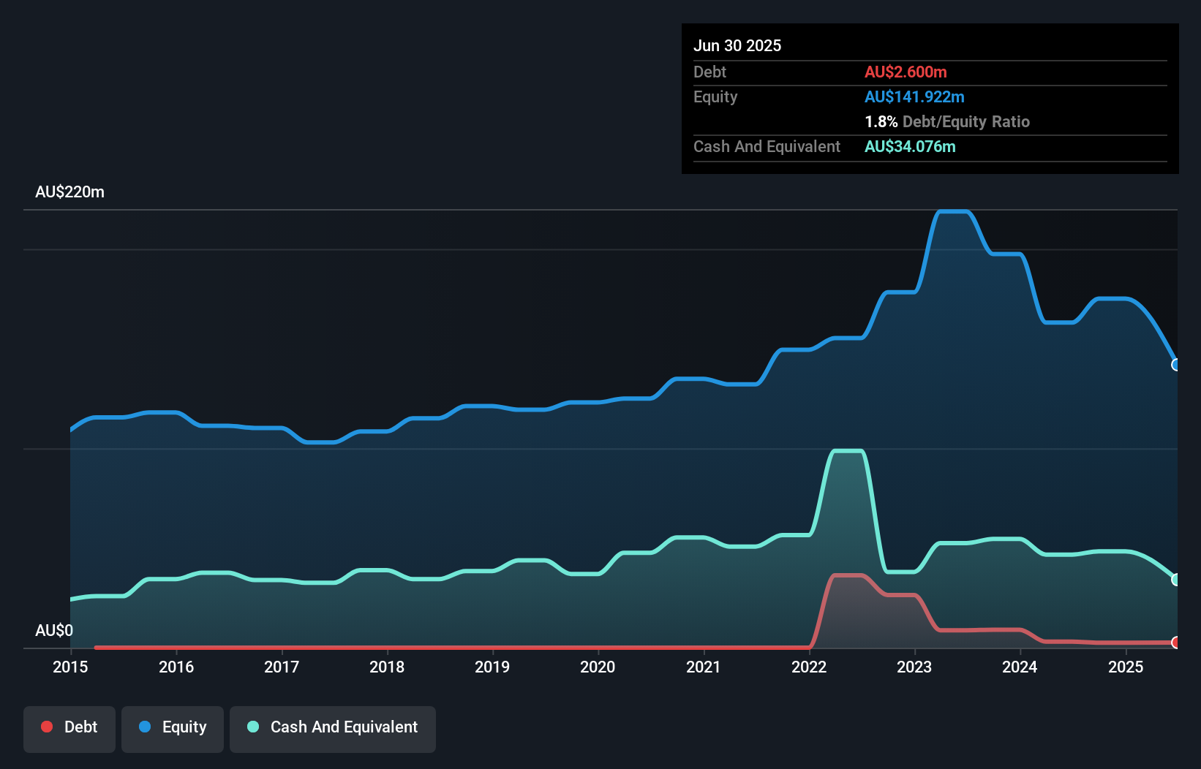Select the 2022 x-axis label
Viewport: 1201px width, 769px height.
click(809, 667)
